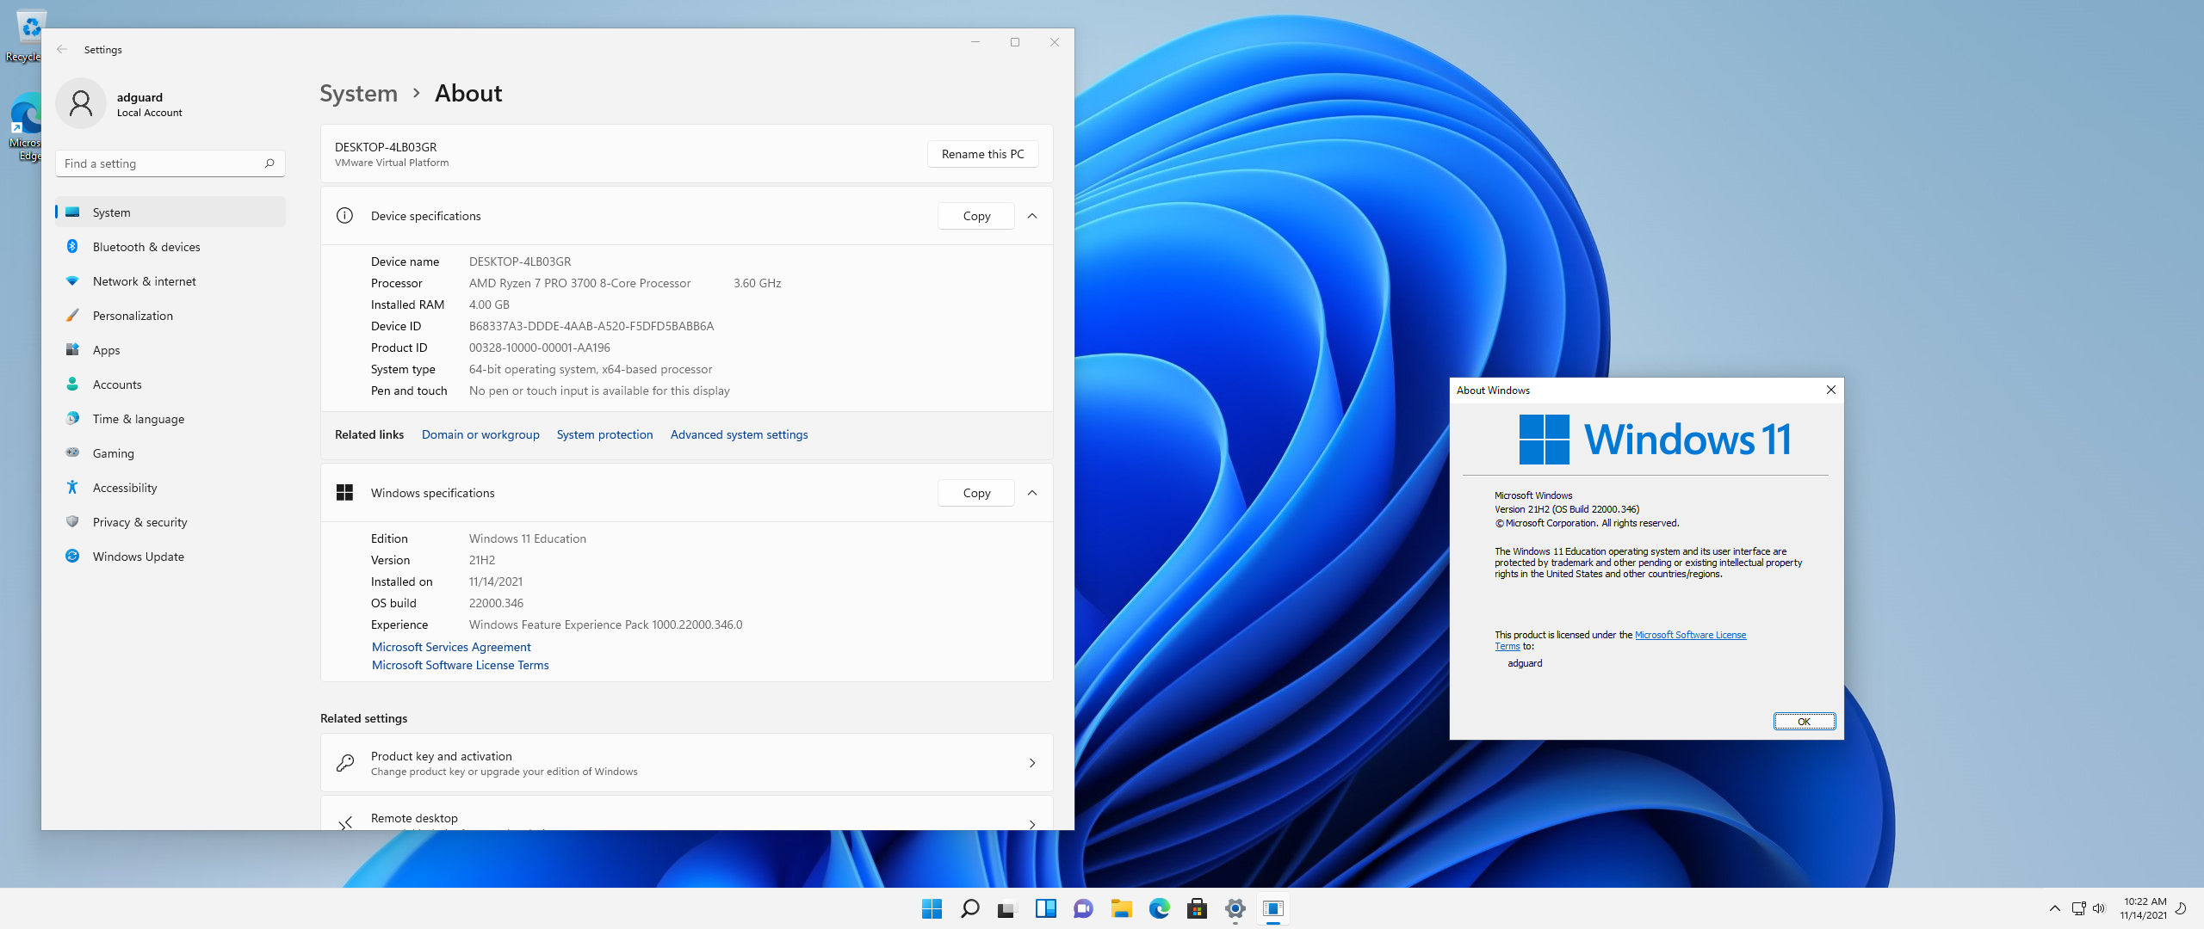This screenshot has height=929, width=2204.
Task: Go back with the Settings back arrow
Action: 62,49
